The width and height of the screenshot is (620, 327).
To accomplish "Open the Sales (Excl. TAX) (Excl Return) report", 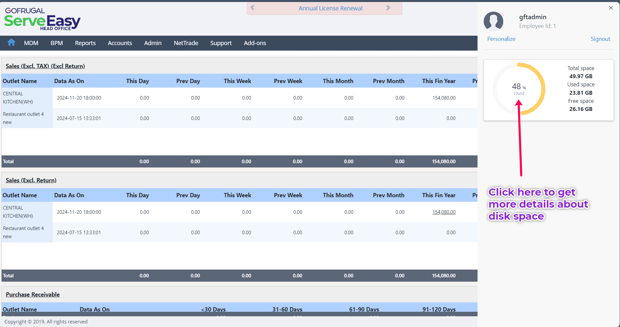I will pos(45,66).
